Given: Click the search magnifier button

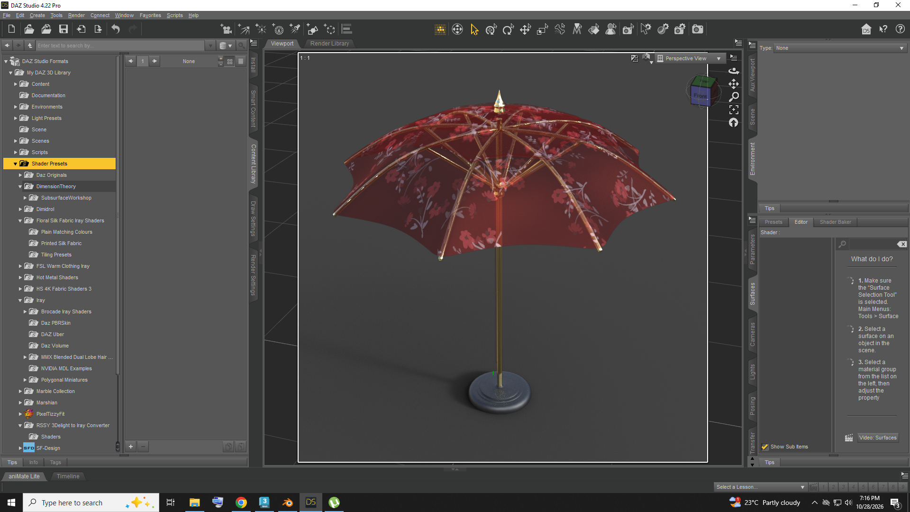Looking at the screenshot, I should tap(241, 46).
